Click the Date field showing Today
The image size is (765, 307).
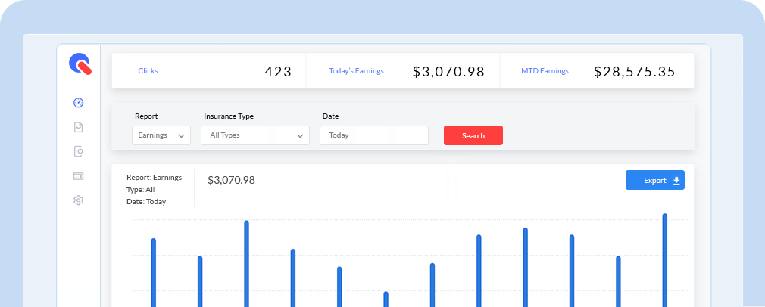(x=374, y=135)
